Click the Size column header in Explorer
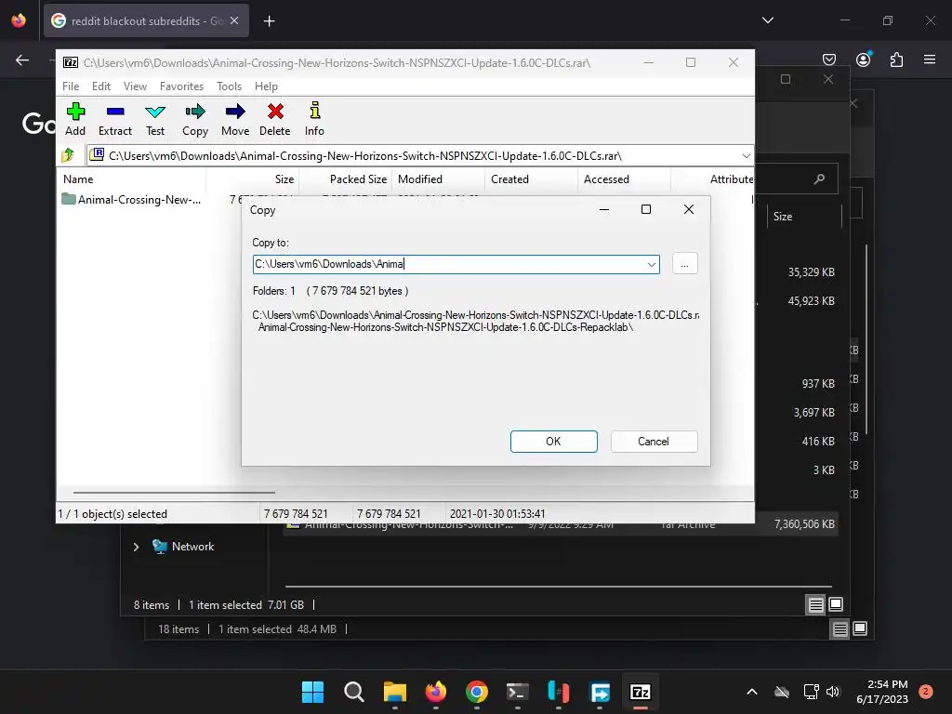The height and width of the screenshot is (714, 952). pyautogui.click(x=783, y=216)
